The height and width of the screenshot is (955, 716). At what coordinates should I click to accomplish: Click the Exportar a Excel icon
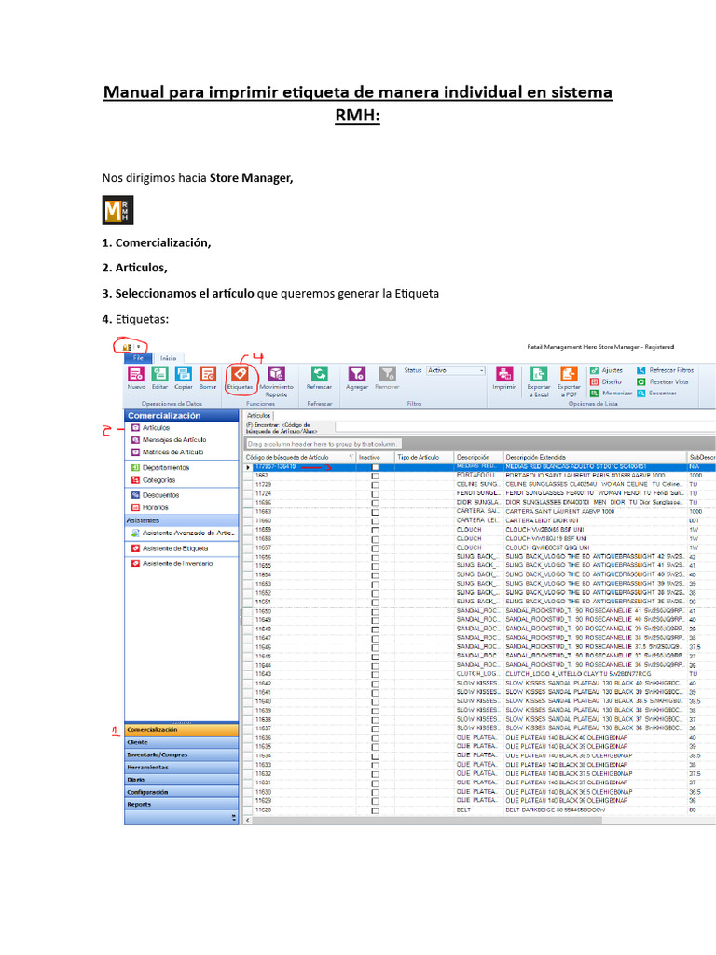click(x=538, y=373)
